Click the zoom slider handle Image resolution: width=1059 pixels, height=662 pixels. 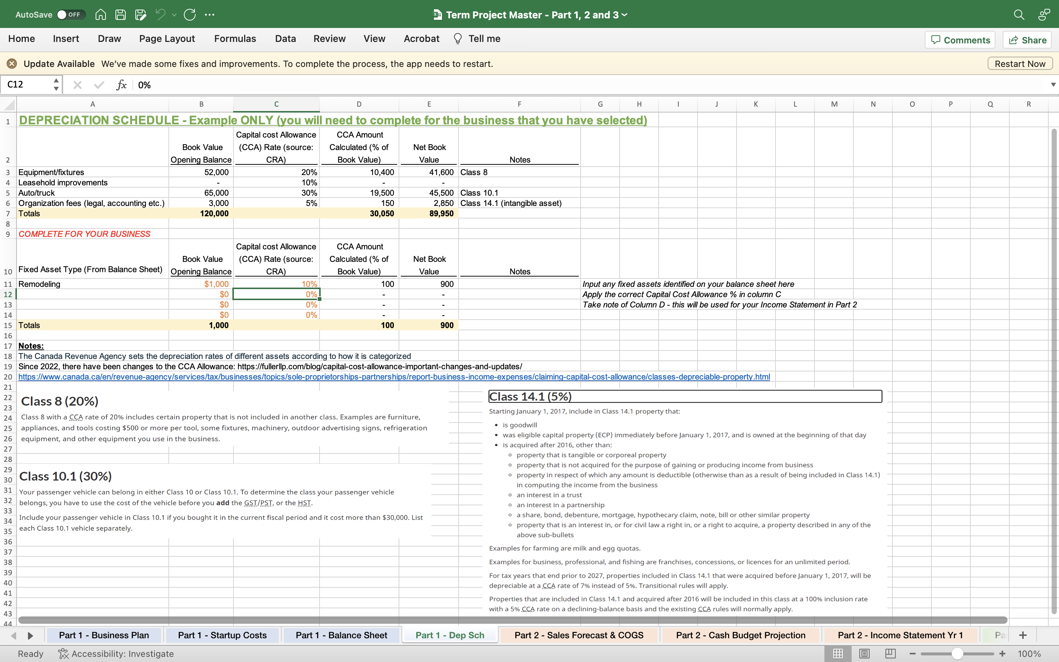coord(957,653)
